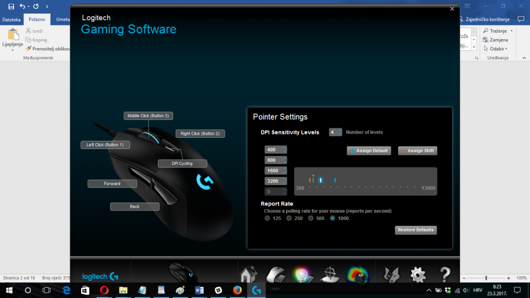Select the mouse device thumbnail in bottom bar
Image resolution: width=530 pixels, height=298 pixels.
coord(182,273)
